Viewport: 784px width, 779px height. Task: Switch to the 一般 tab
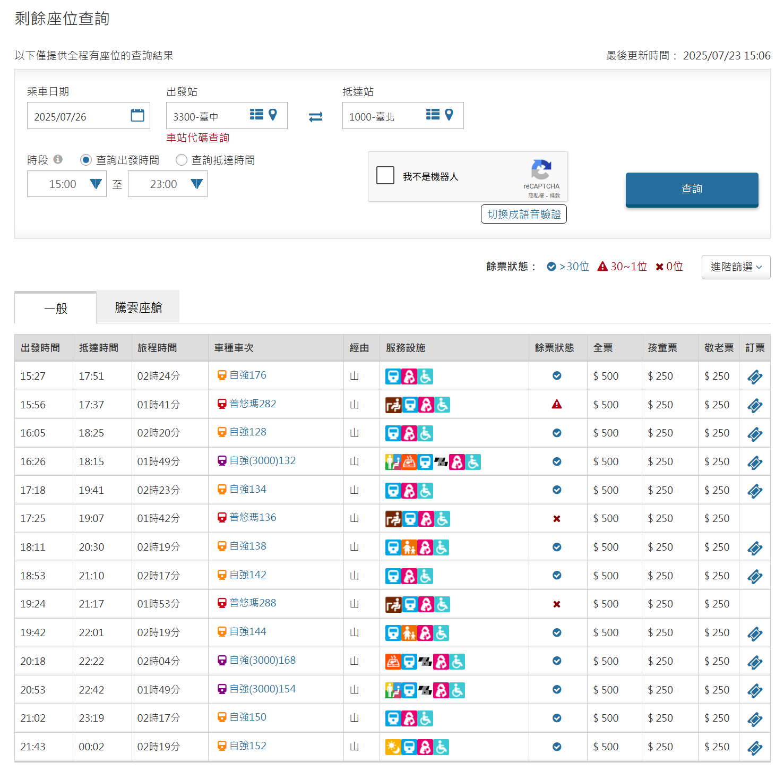(x=56, y=308)
